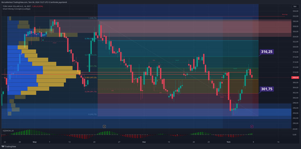
Task: Click the 334,00 price axis label
Action: click(x=295, y=11)
